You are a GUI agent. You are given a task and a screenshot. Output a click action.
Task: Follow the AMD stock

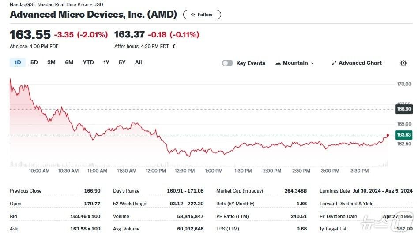click(202, 15)
